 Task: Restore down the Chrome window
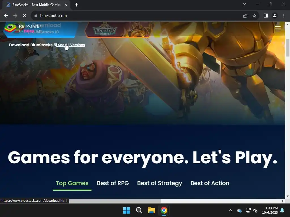270,4
